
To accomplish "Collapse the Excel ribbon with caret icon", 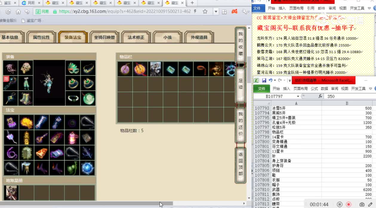I will tap(370, 88).
